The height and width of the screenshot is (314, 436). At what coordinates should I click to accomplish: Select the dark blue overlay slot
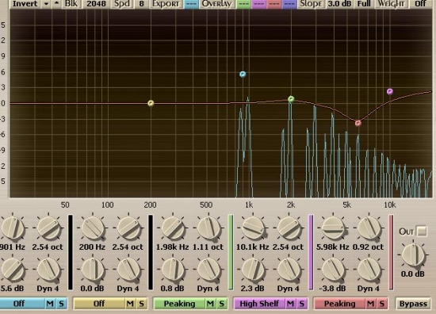pos(289,4)
